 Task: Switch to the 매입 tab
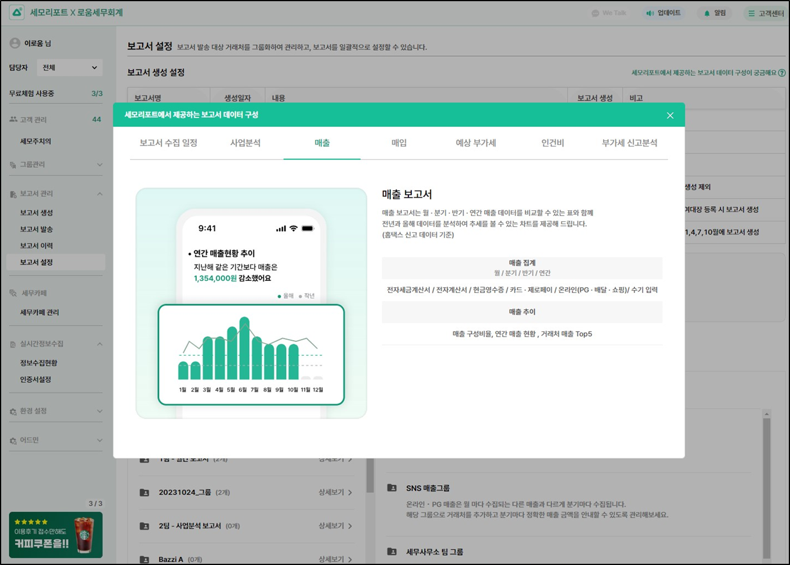tap(398, 143)
